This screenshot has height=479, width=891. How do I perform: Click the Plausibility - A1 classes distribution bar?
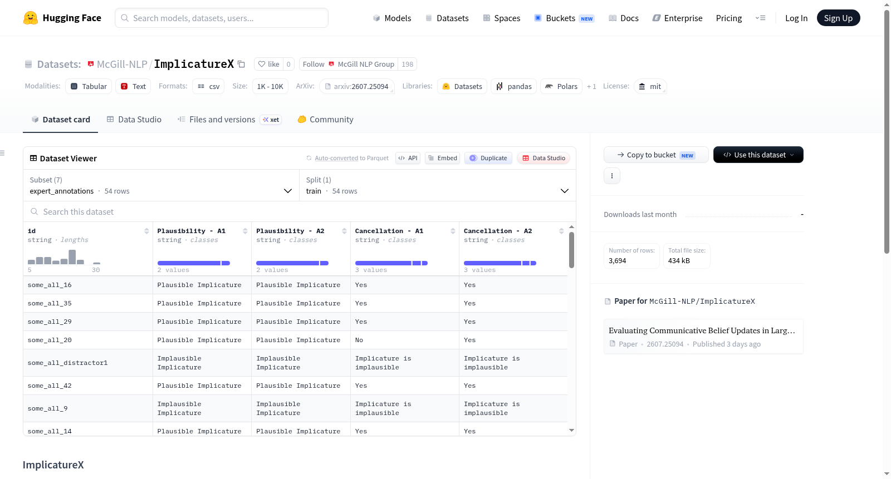[x=194, y=263]
